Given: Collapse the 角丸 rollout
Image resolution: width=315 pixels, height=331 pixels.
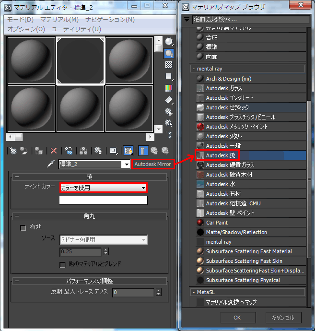Looking at the screenshot, I should tap(17, 216).
